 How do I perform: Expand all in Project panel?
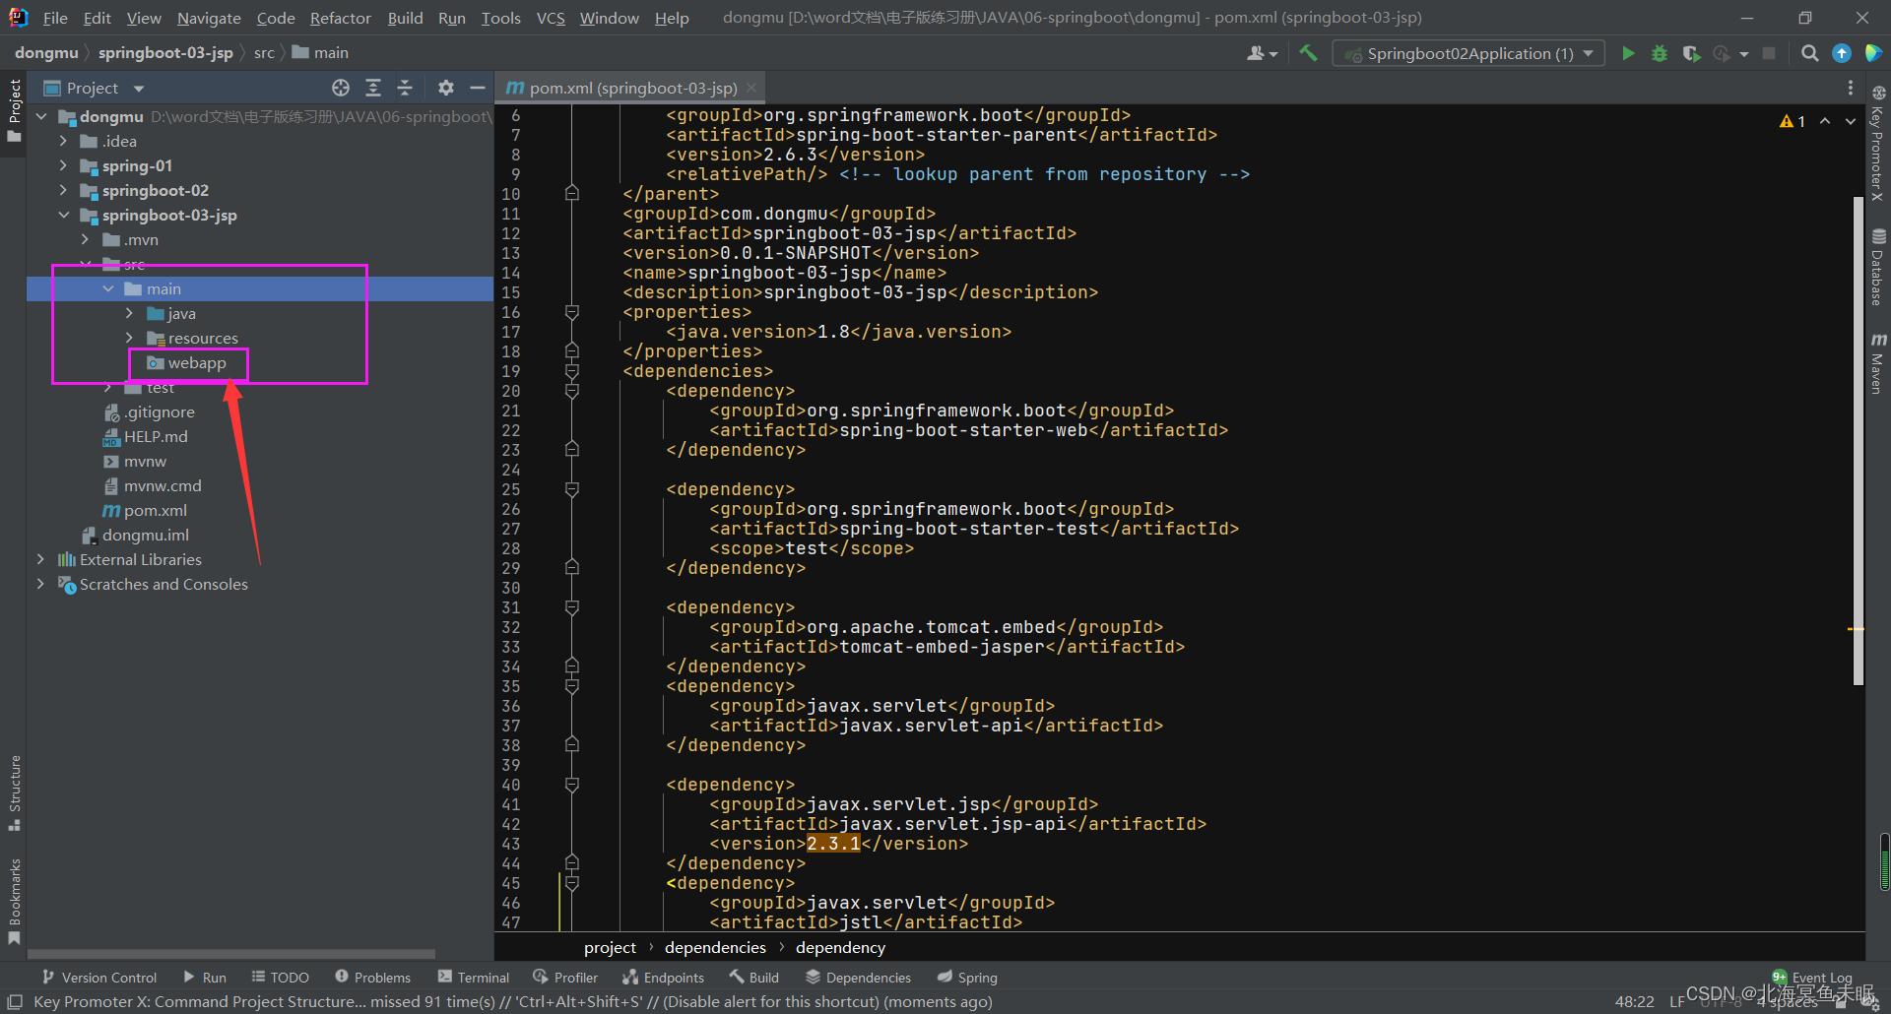click(373, 88)
